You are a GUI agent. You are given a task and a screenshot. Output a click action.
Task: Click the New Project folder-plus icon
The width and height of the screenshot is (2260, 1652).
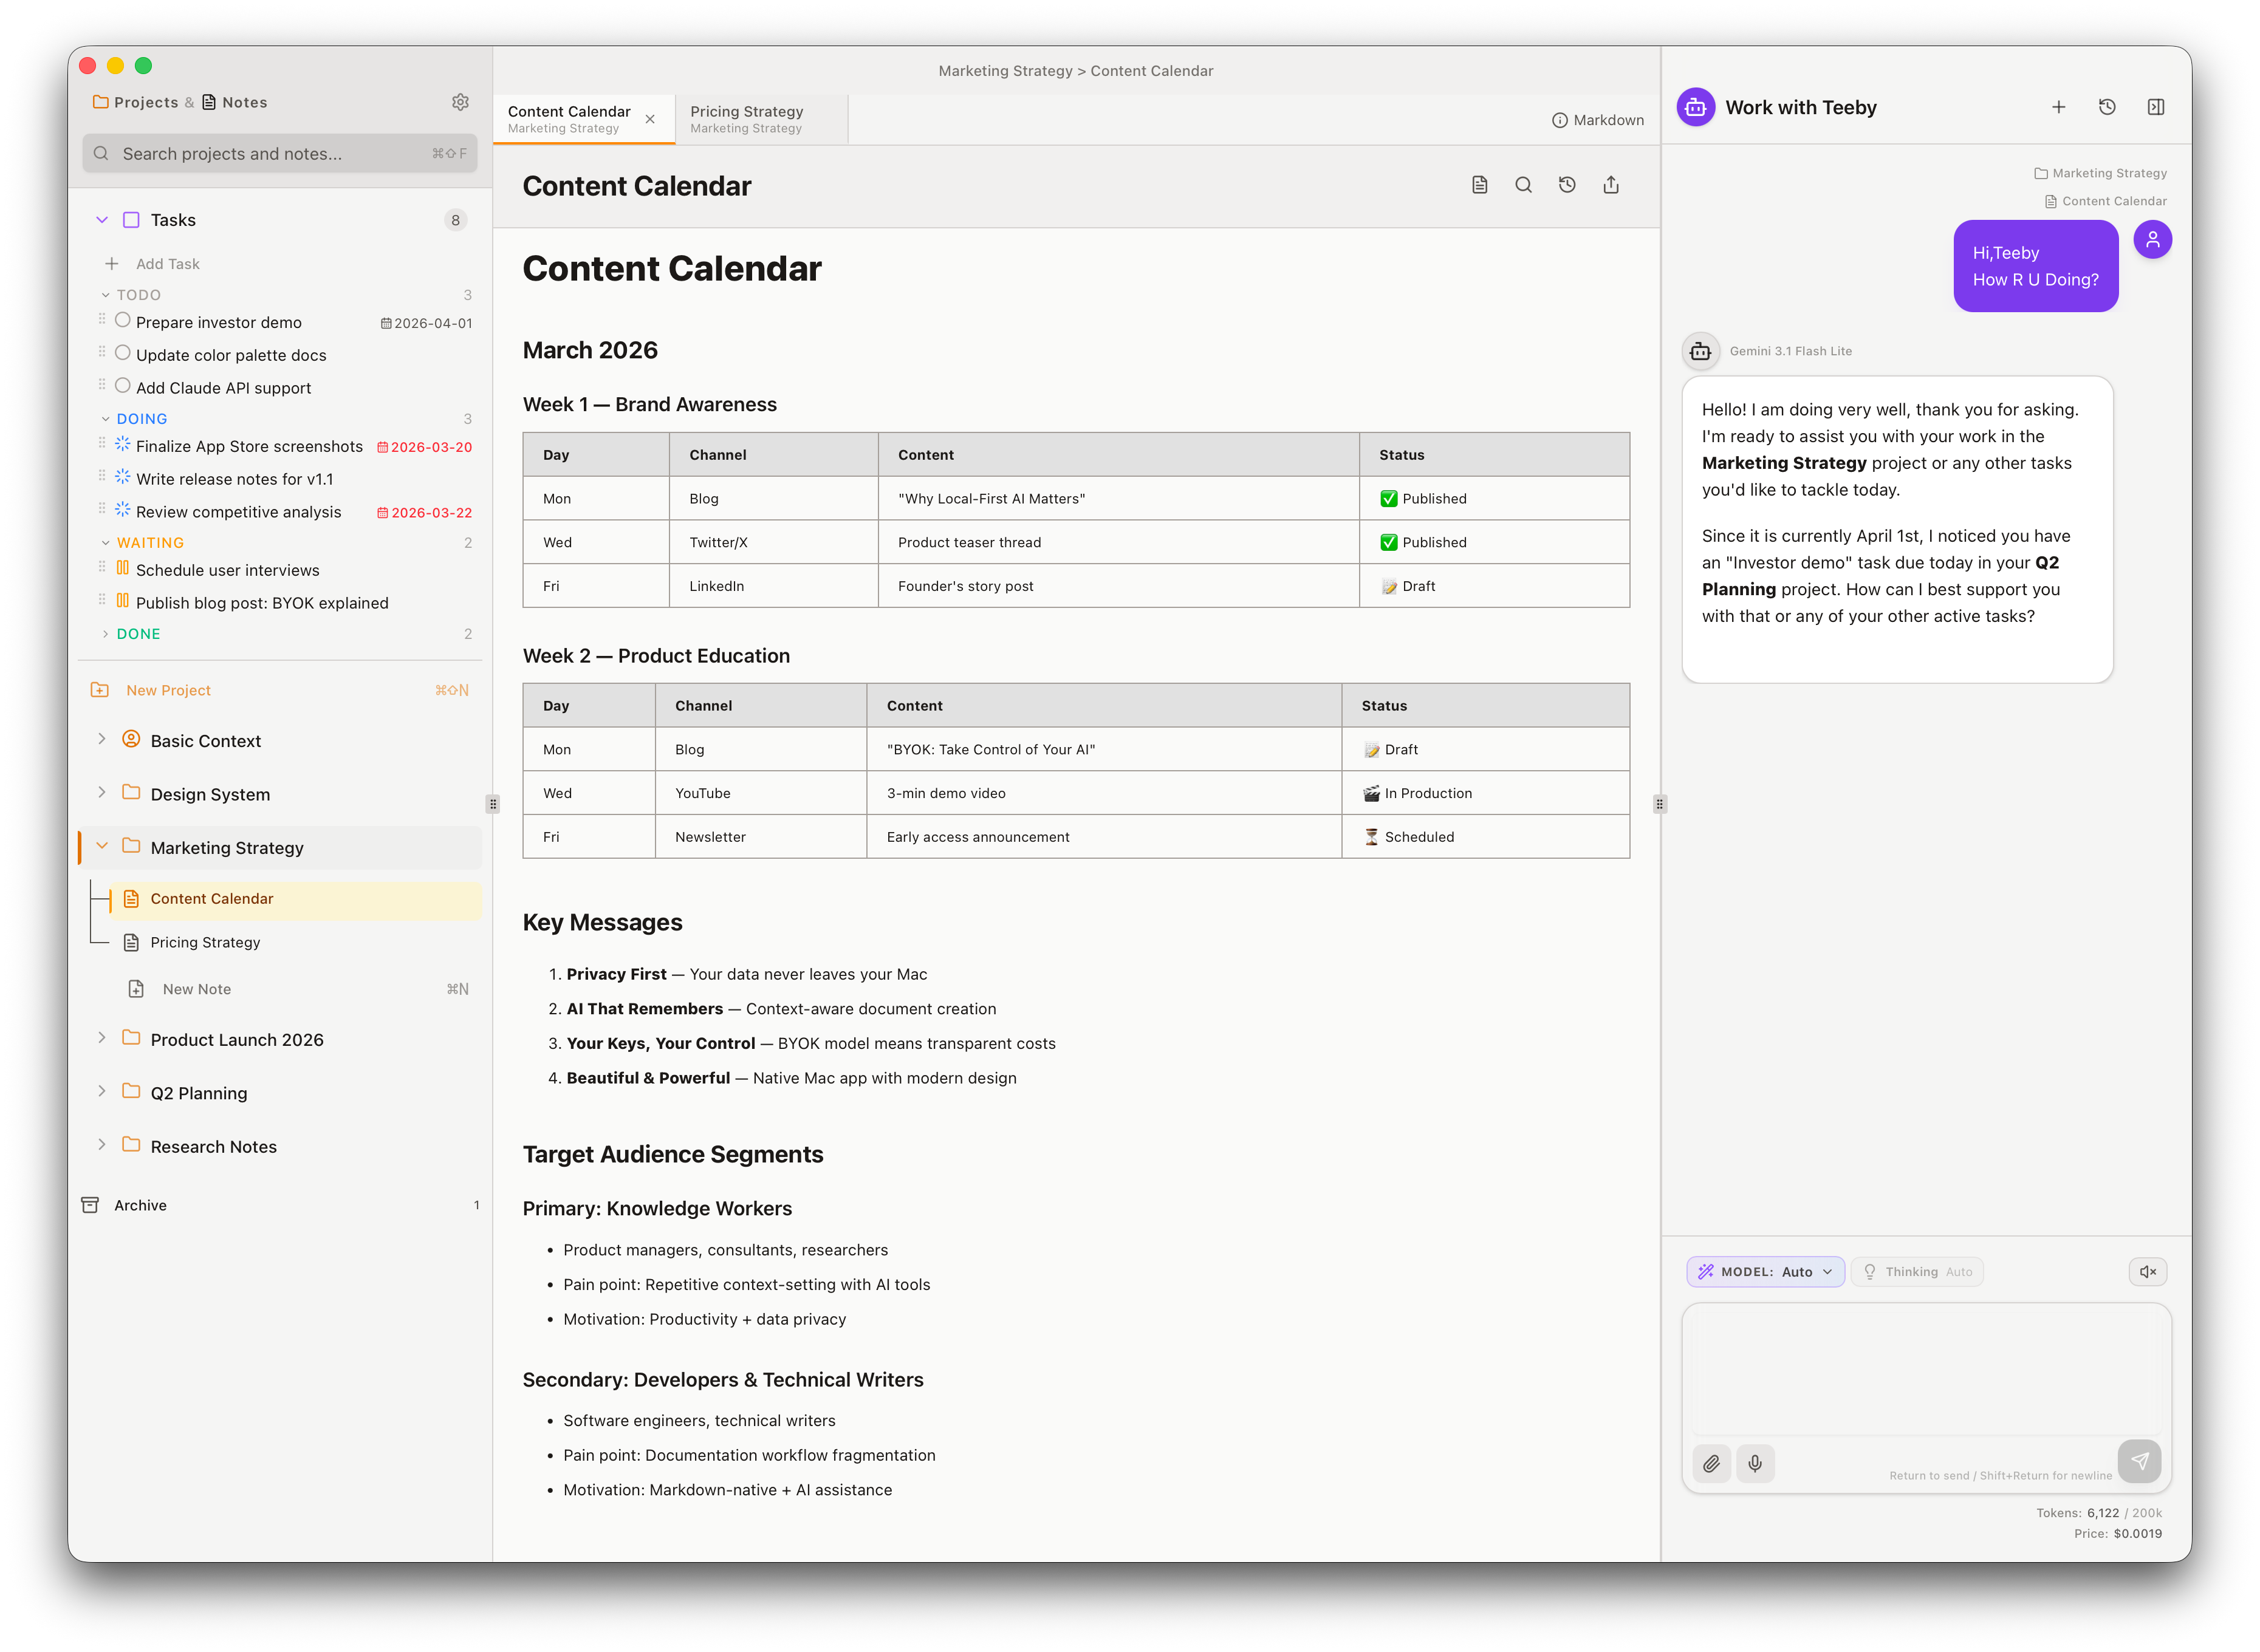click(x=100, y=690)
